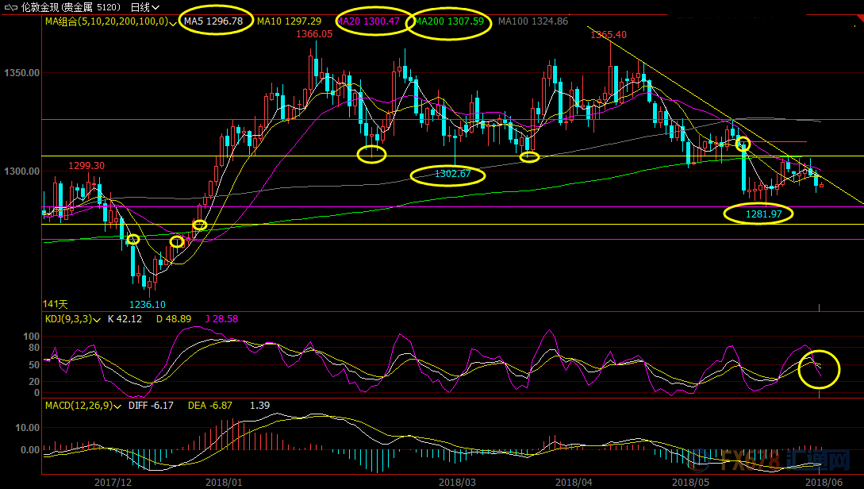
Task: Click the MACD histogram value 1.39
Action: pyautogui.click(x=260, y=406)
